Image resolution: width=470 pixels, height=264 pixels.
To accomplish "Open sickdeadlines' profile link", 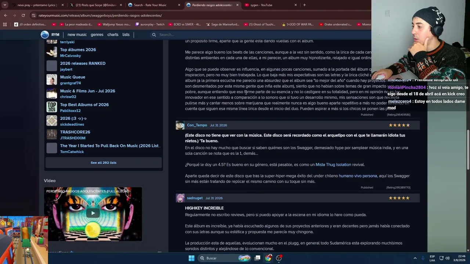I will tap(72, 124).
